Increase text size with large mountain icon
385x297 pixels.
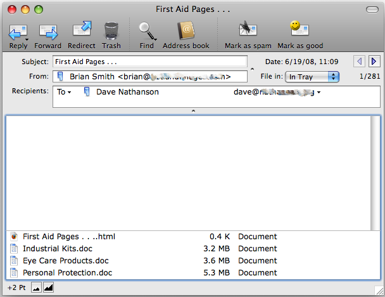[x=48, y=288]
